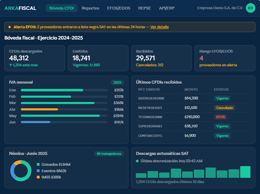Select RFC SUP810209AB3
Image resolution: width=260 pixels, height=194 pixels.
[150, 126]
